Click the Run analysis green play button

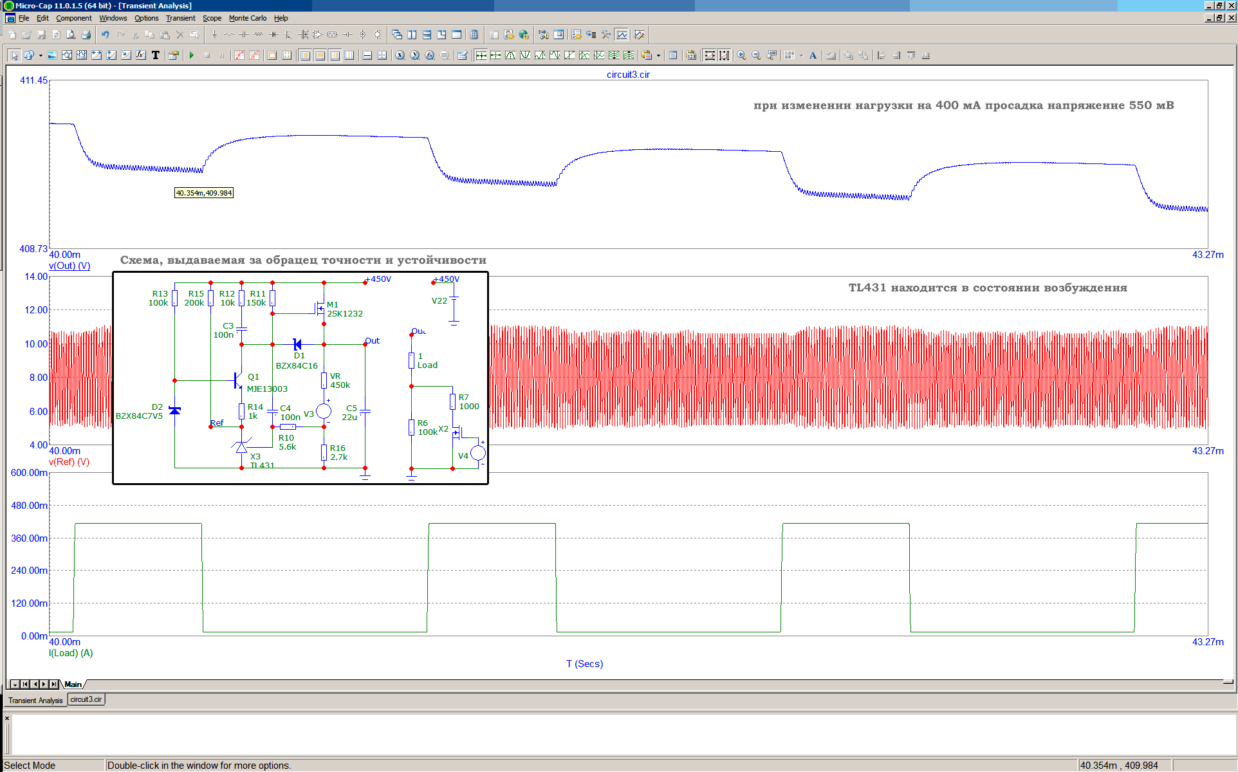tap(192, 55)
